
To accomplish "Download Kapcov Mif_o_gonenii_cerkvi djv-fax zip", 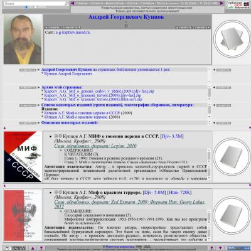I will click(x=99, y=91).
